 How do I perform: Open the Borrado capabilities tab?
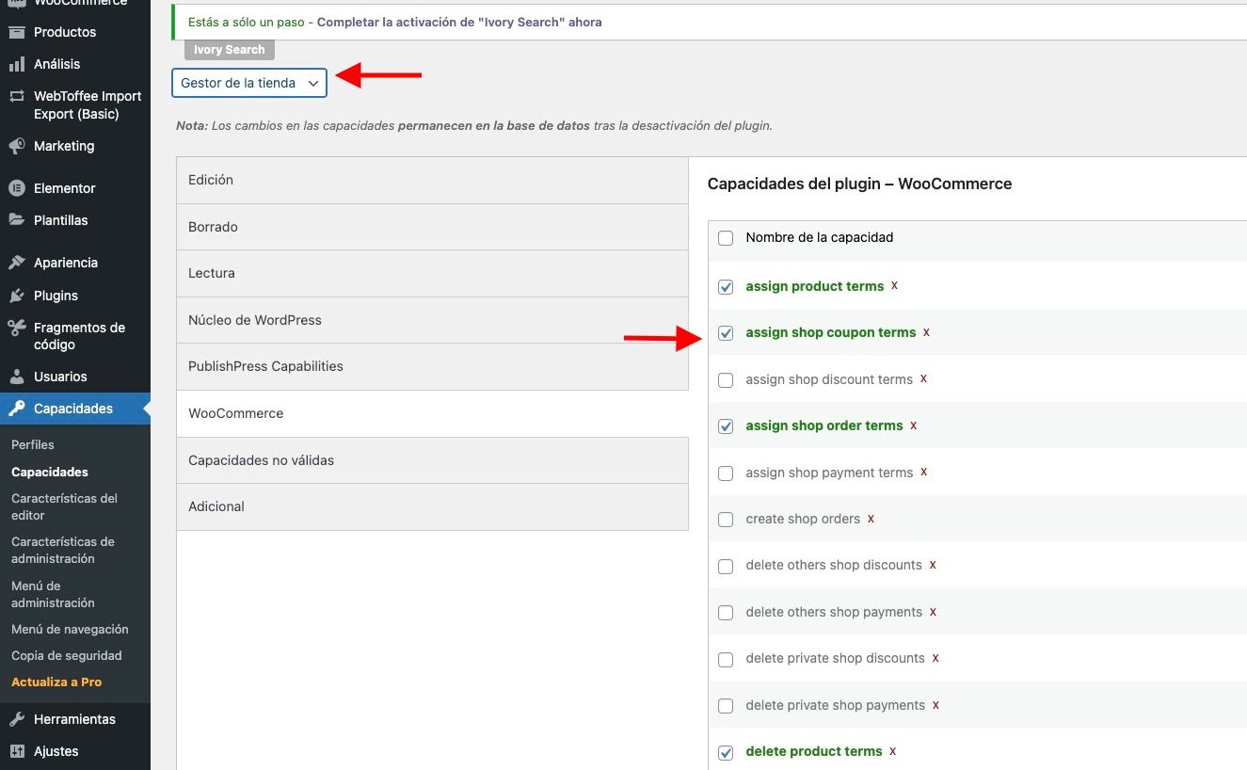point(433,227)
